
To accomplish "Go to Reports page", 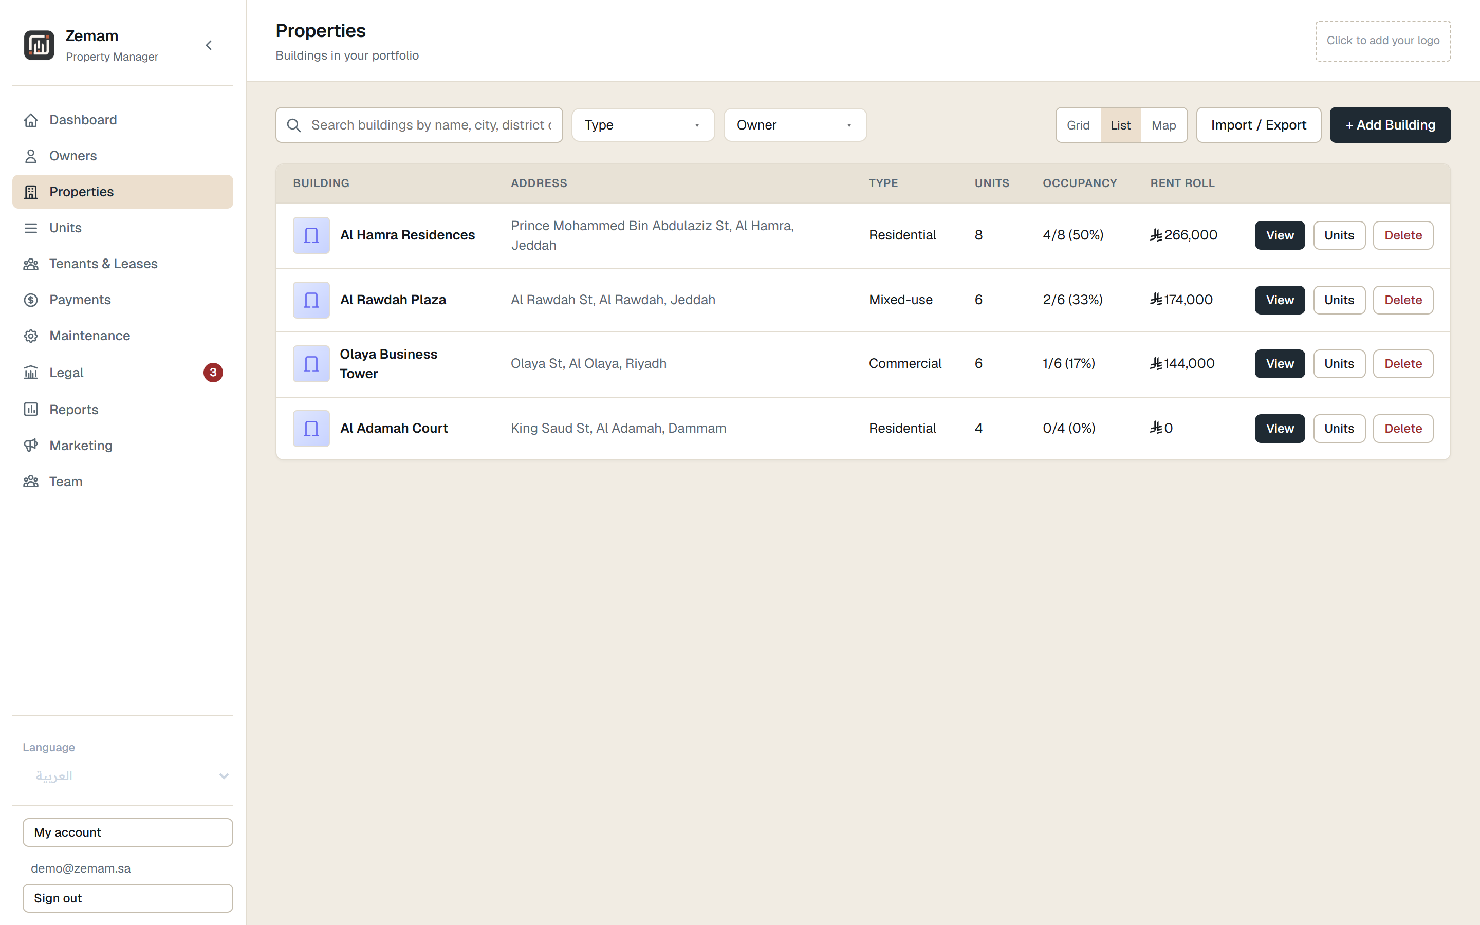I will pyautogui.click(x=122, y=409).
